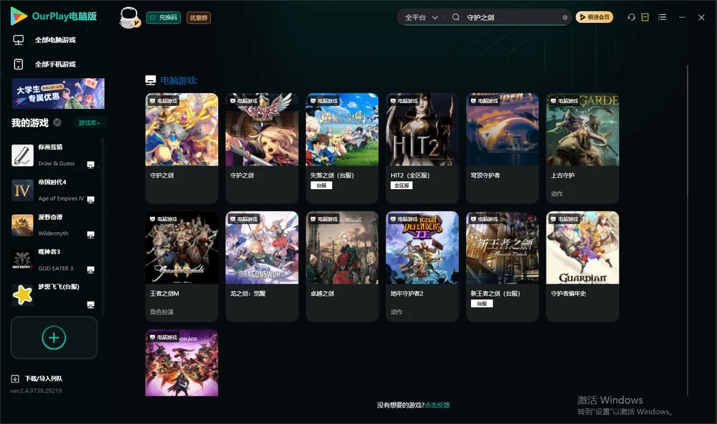The height and width of the screenshot is (424, 717).
Task: Click the PC icon on the 帝国时代4 row
Action: coord(90,200)
